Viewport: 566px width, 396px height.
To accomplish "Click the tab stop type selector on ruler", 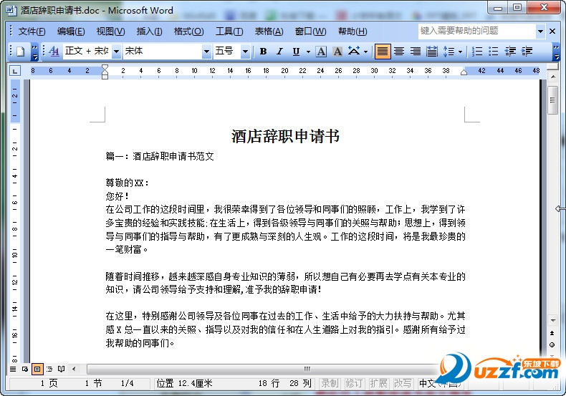I will (15, 71).
